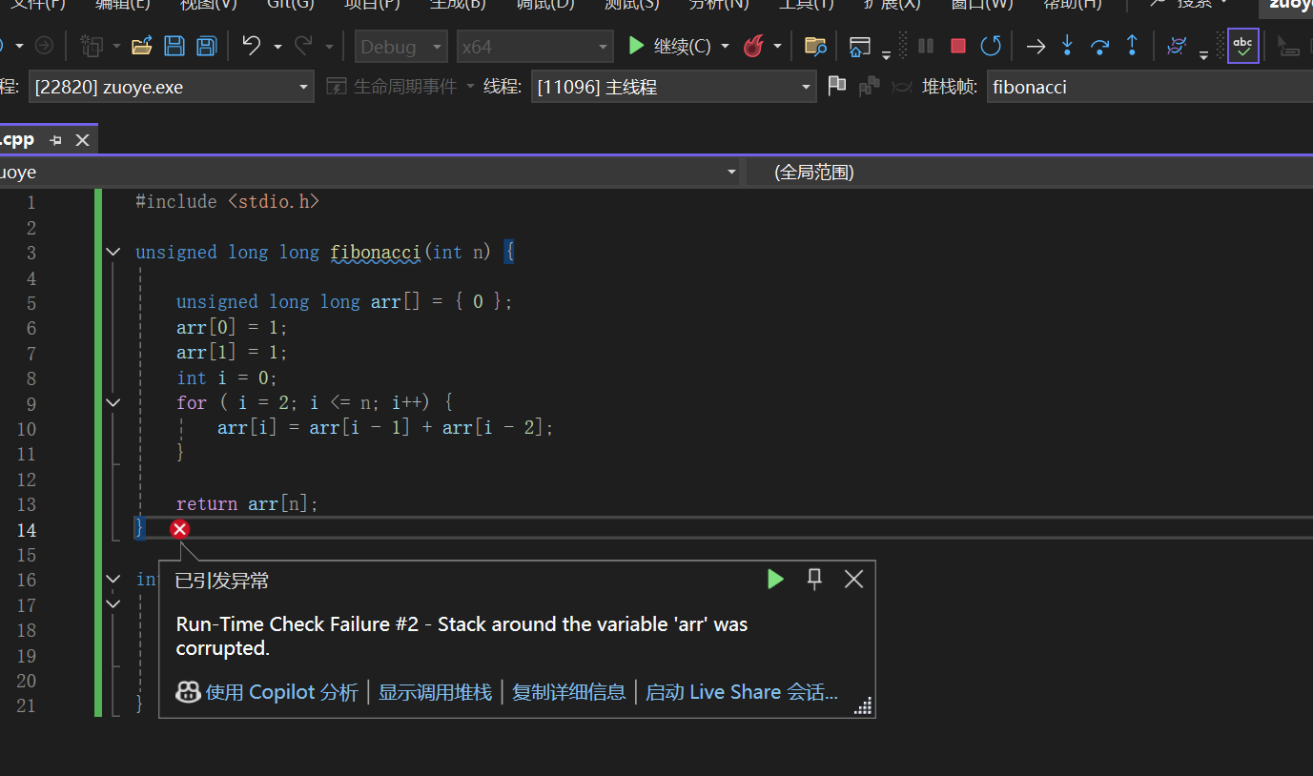Close the 已引发异常 exception popup

pos(853,579)
